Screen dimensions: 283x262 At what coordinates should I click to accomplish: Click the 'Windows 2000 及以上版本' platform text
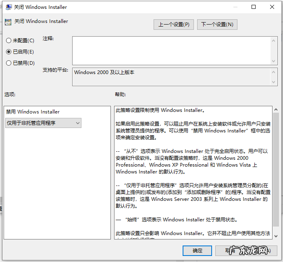click(x=104, y=72)
